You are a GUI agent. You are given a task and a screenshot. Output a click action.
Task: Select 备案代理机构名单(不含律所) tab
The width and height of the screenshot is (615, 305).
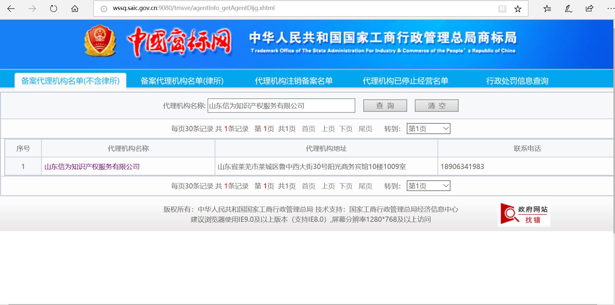(x=70, y=81)
